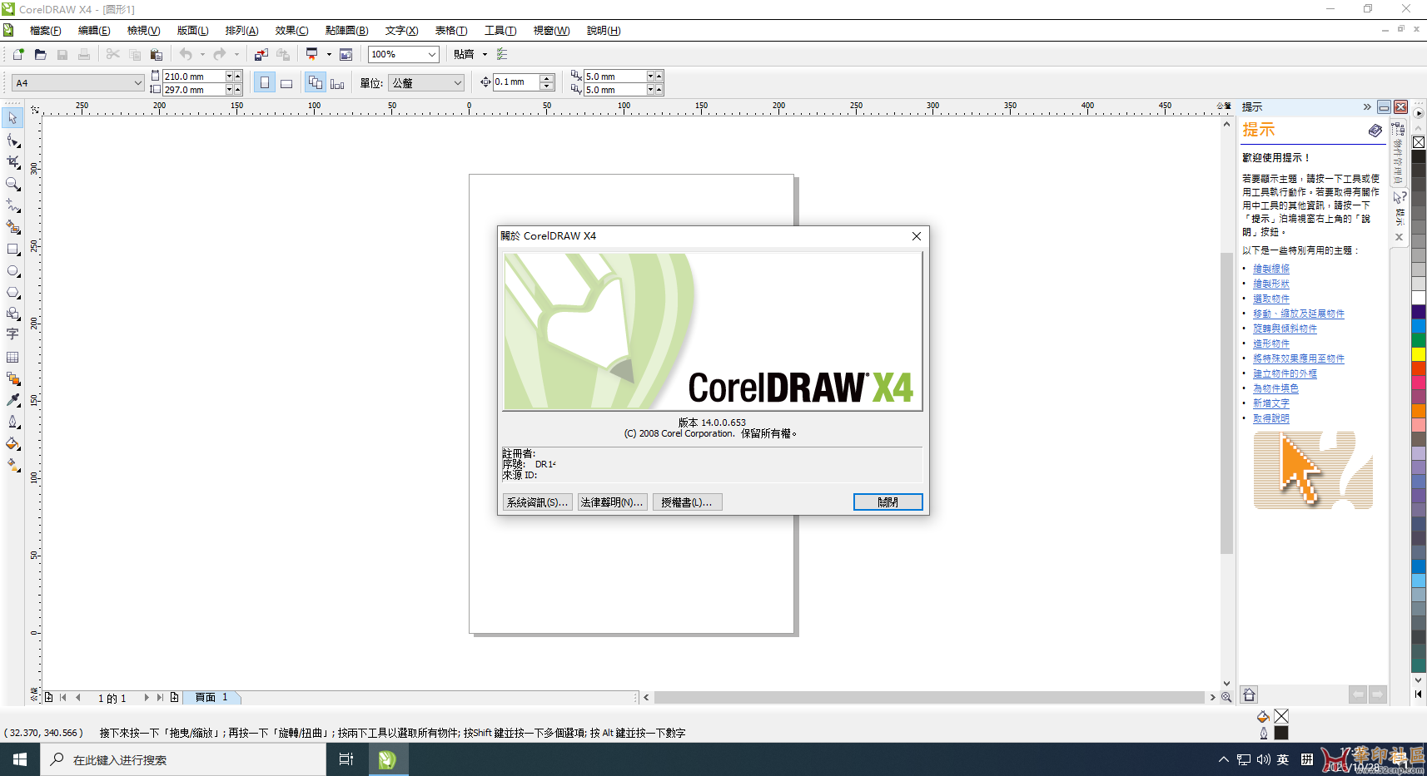This screenshot has width=1427, height=776.
Task: Open the 繪製線條 hint link
Action: (1271, 268)
